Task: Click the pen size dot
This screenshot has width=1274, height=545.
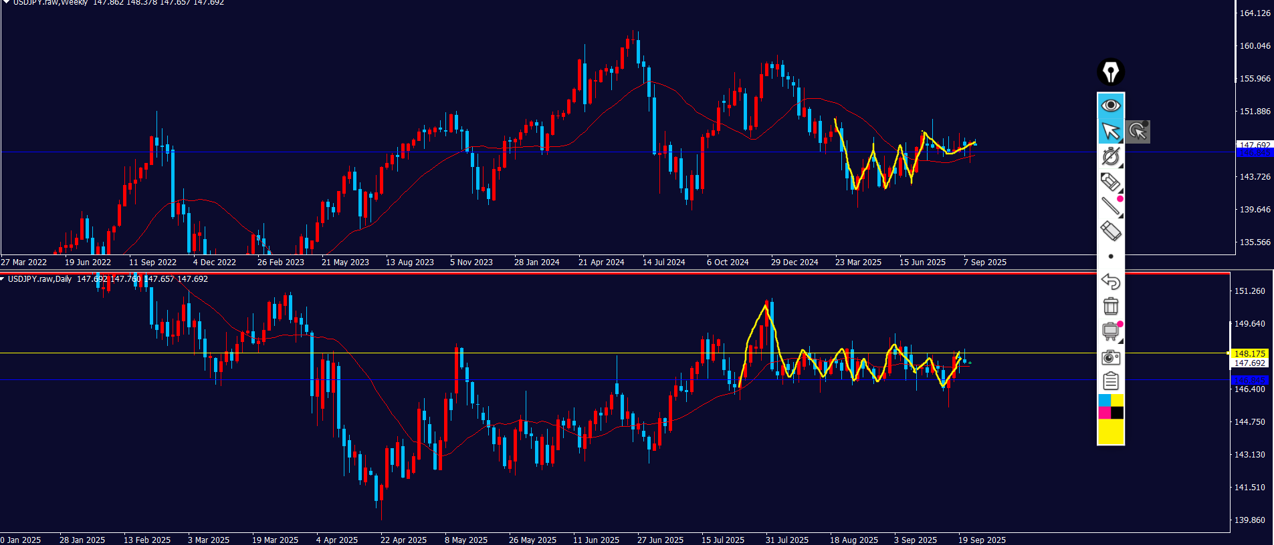Action: (1111, 256)
